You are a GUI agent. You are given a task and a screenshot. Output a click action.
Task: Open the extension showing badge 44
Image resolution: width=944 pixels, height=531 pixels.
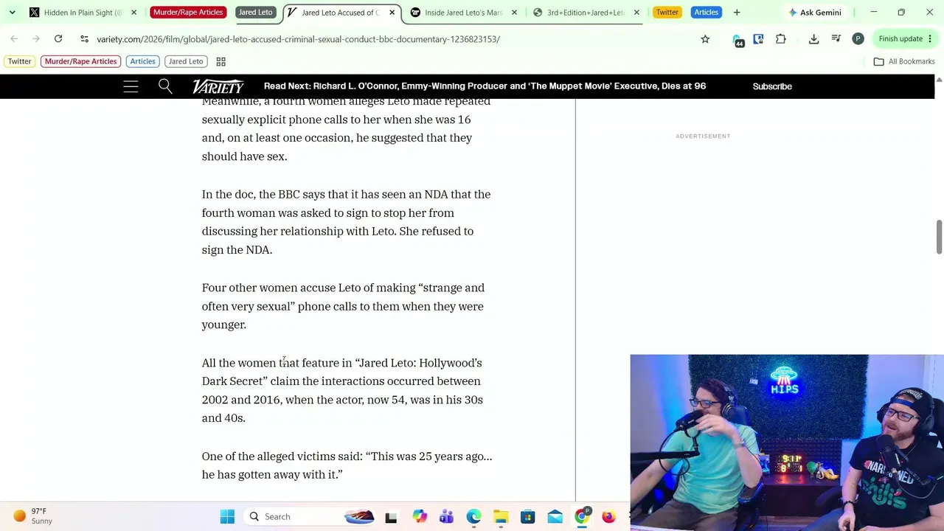738,41
